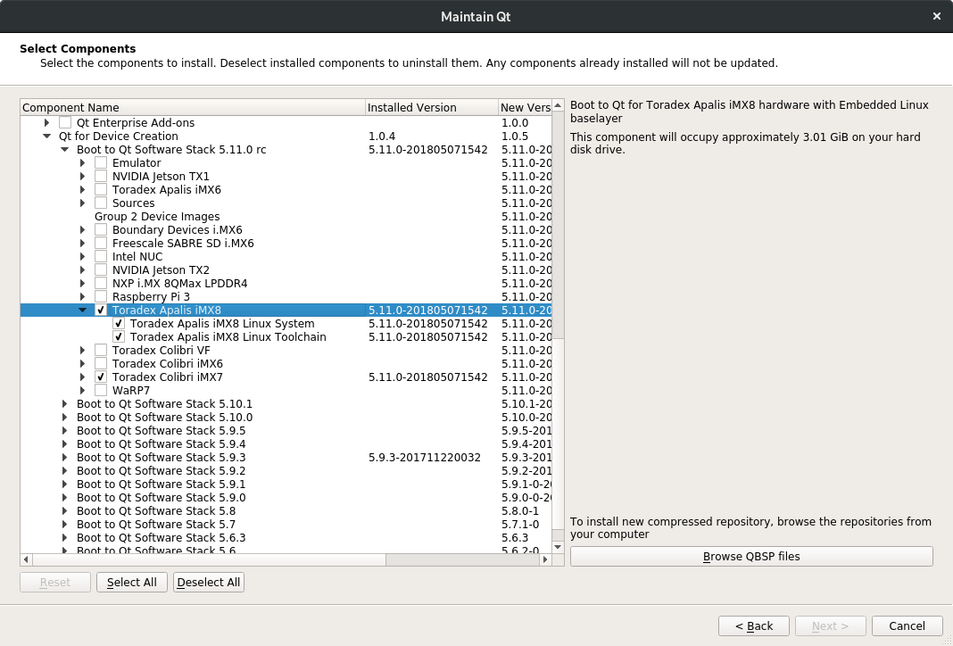
Task: Tick the Raspberry Pi 3 checkbox
Action: 101,296
